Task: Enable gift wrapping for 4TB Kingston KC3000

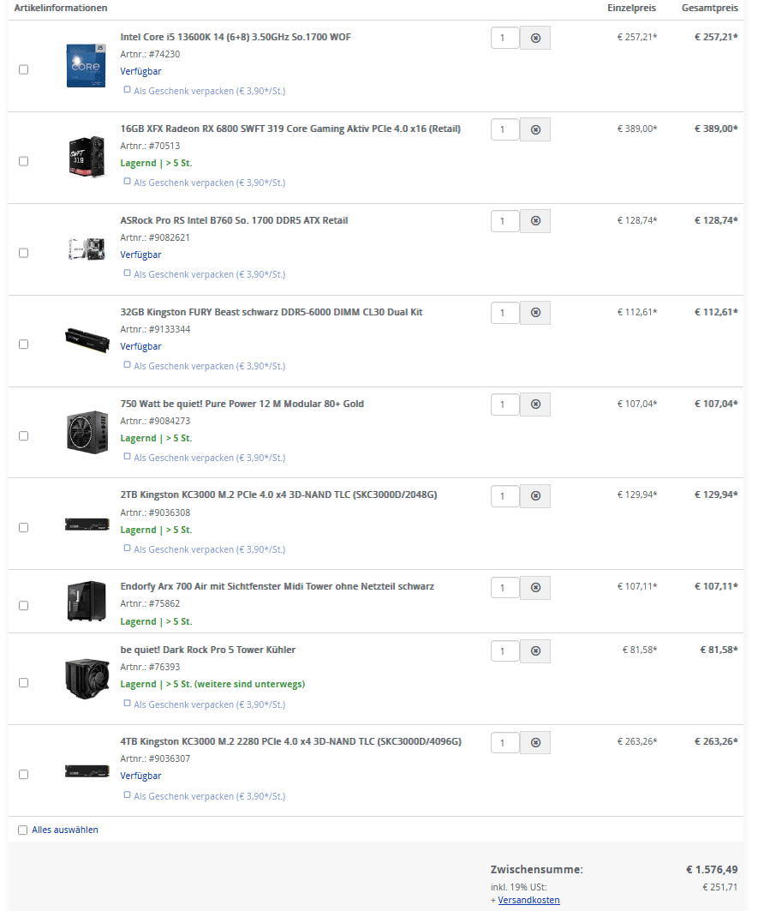Action: 127,794
